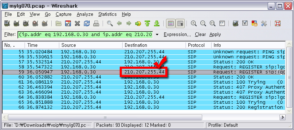This screenshot has height=130, width=294.
Task: Zoom out the packet text
Action: [x=203, y=23]
